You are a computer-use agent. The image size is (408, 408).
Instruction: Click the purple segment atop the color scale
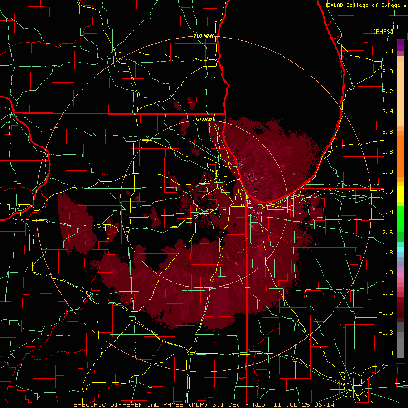click(400, 45)
